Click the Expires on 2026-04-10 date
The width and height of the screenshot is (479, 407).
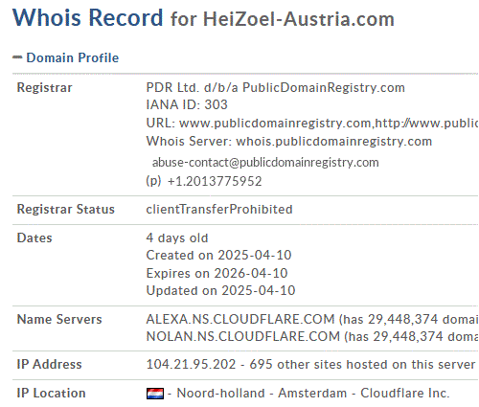pos(217,273)
